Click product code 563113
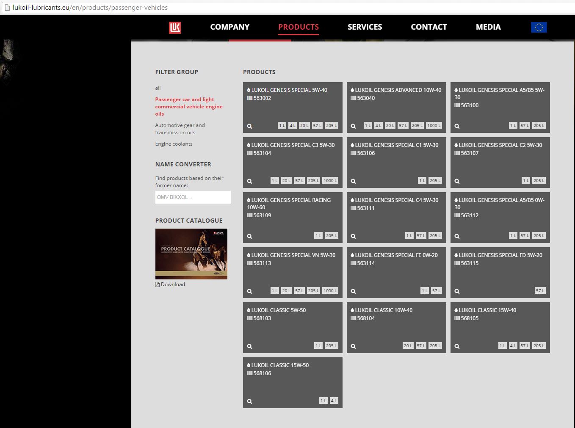Screen dimensions: 575x428 pyautogui.click(x=263, y=263)
